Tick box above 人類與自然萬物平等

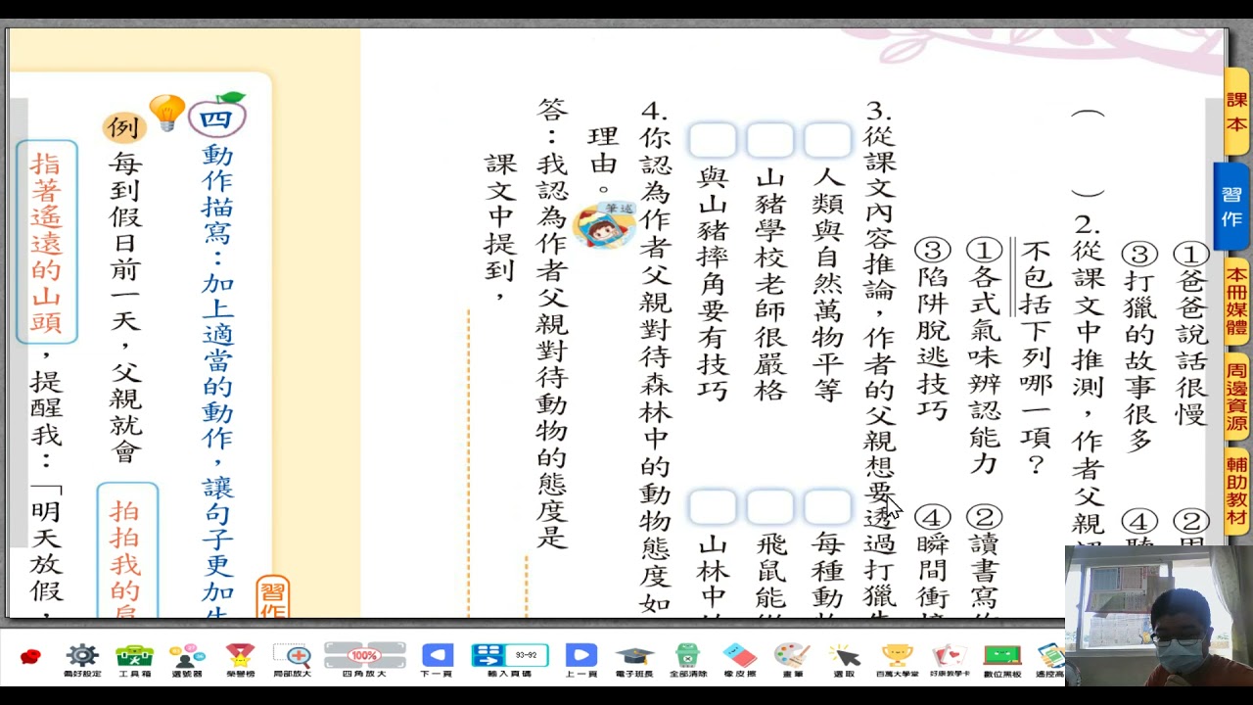827,140
